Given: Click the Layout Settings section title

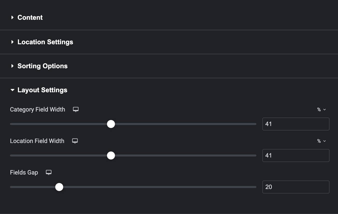Looking at the screenshot, I should click(x=42, y=90).
